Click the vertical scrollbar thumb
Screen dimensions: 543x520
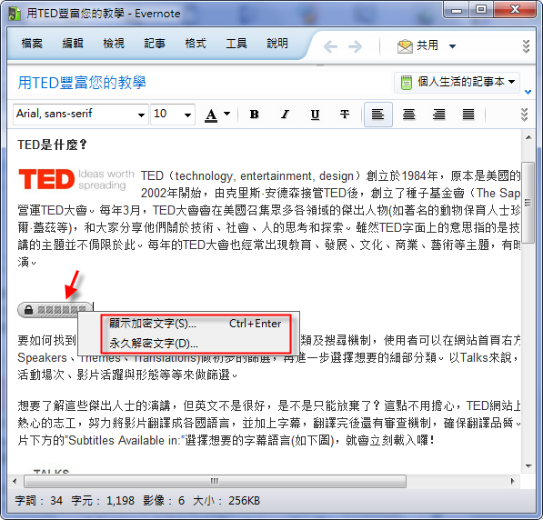coord(528,203)
